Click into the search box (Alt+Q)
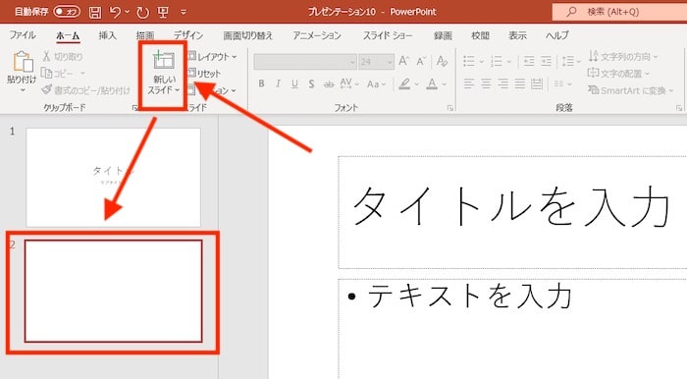 click(619, 12)
